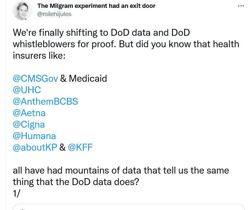
Task: Open the @KFF mention link
Action: pos(80,147)
